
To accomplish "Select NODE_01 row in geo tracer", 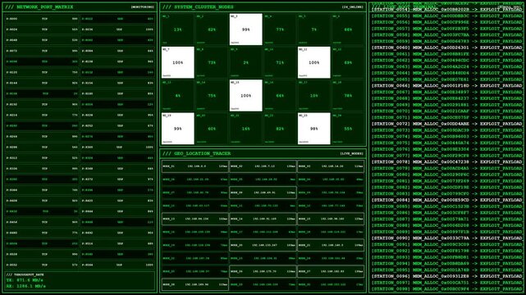I will [x=195, y=166].
